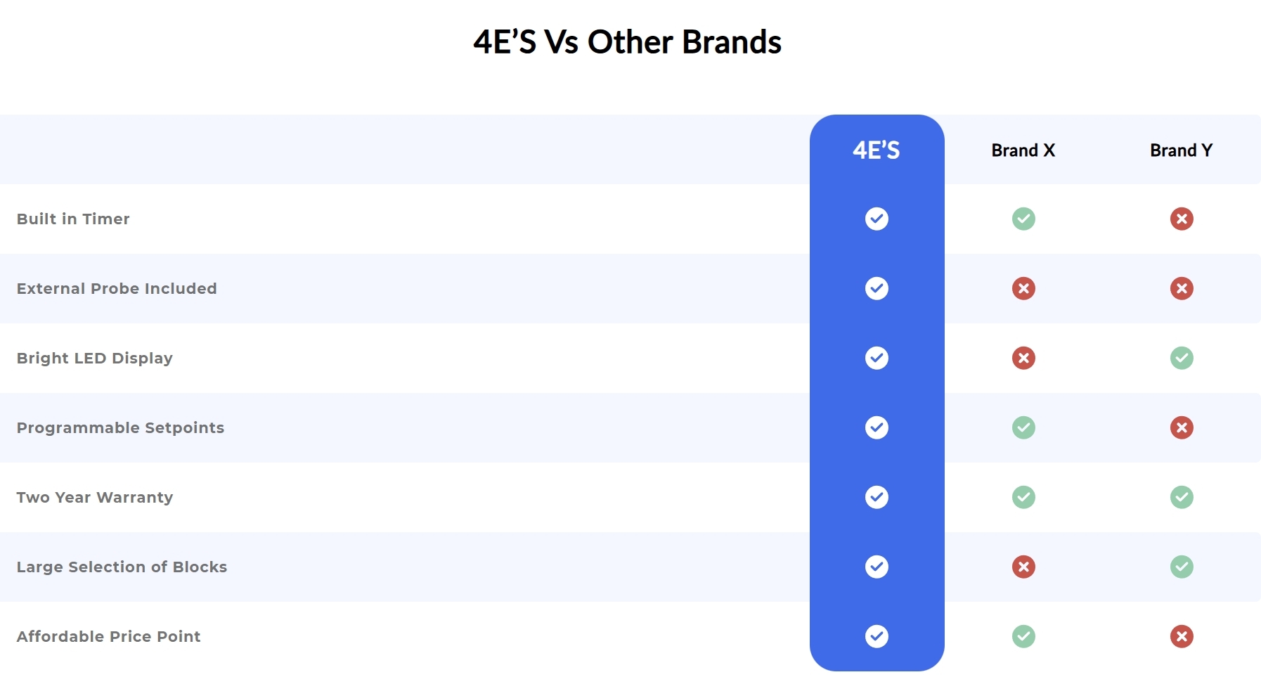Click 4E'S checkmark for Two Year Warranty

tap(877, 497)
